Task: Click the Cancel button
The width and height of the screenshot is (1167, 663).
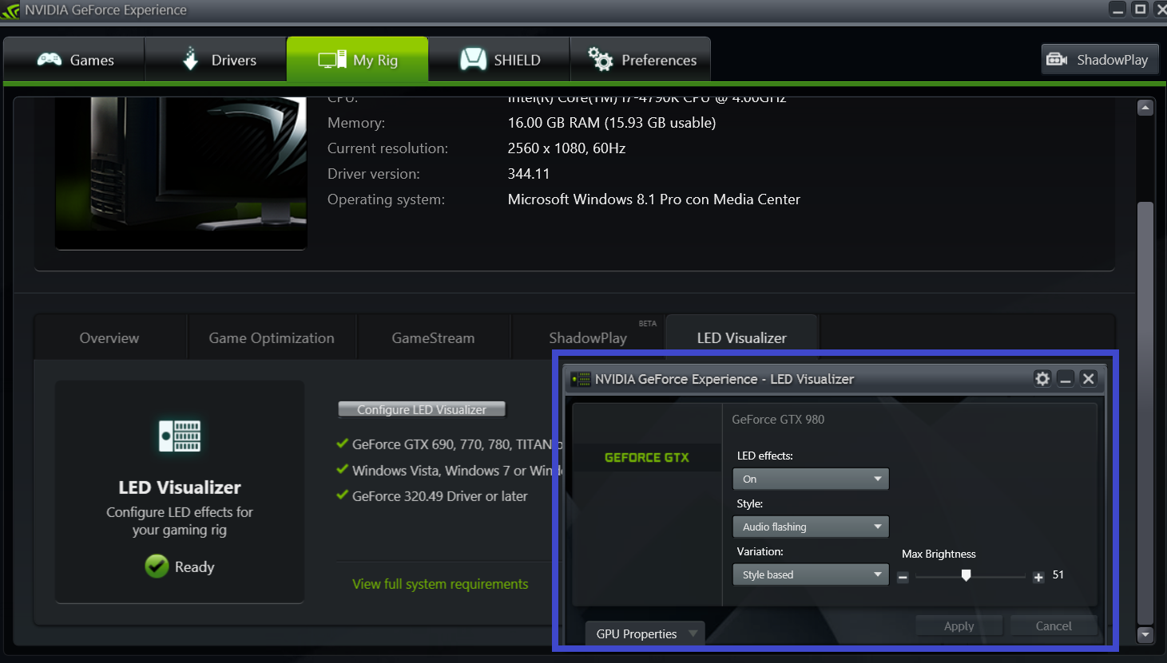Action: click(x=1054, y=626)
